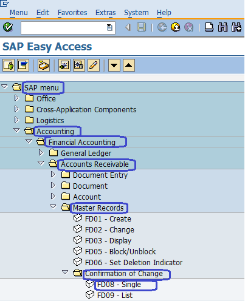Click the SAP Menu icon
The image size is (245, 301).
(x=23, y=66)
